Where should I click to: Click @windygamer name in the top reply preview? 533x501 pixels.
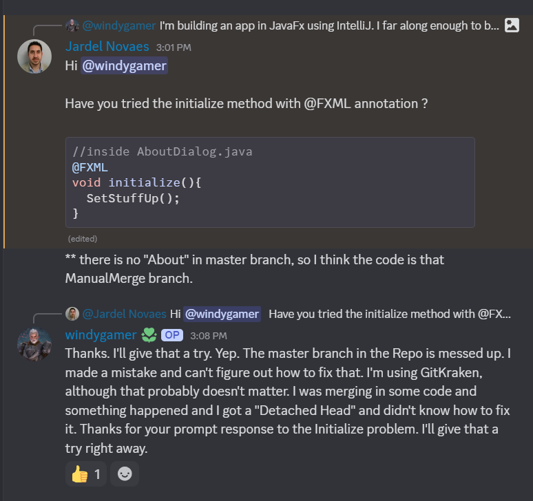(x=119, y=26)
